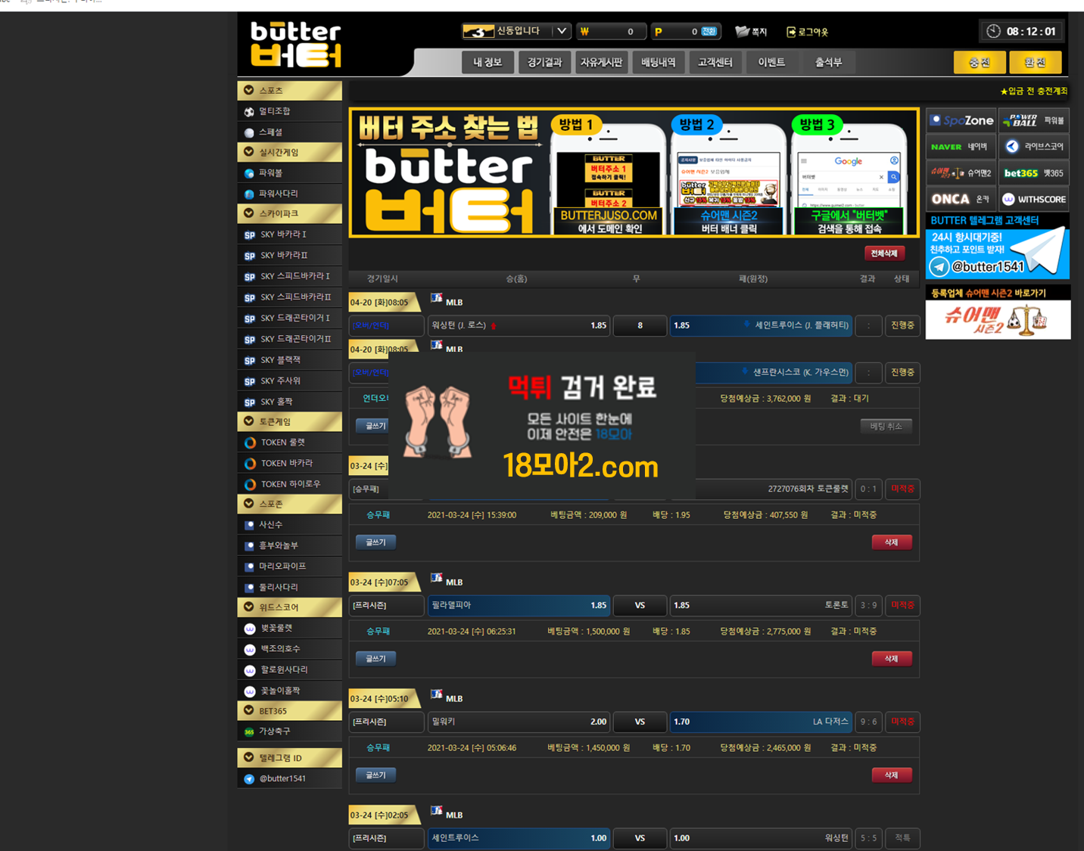Click the P points icon
1084x851 pixels.
[658, 32]
